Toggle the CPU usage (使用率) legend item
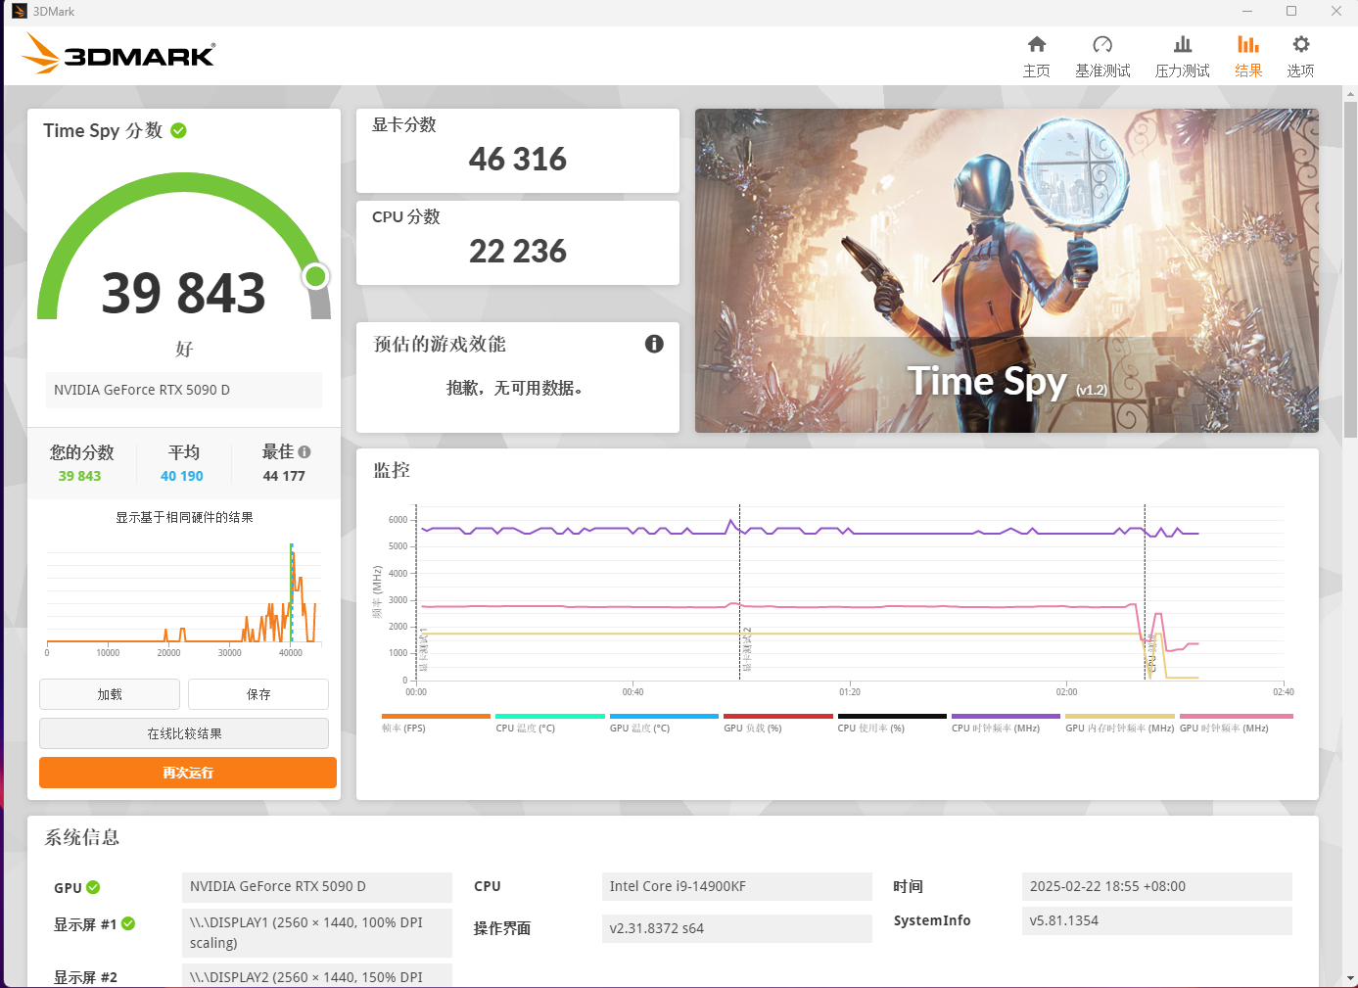 [x=892, y=724]
